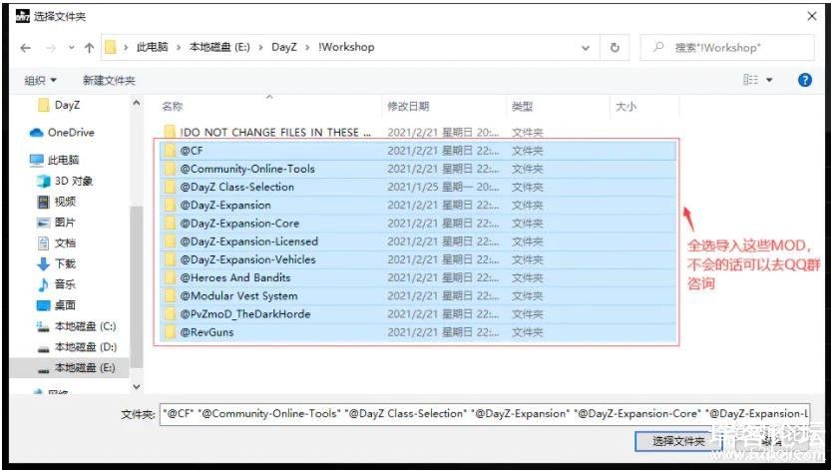This screenshot has height=470, width=831.
Task: Open 3D 对象 in navigation pane
Action: click(x=65, y=182)
